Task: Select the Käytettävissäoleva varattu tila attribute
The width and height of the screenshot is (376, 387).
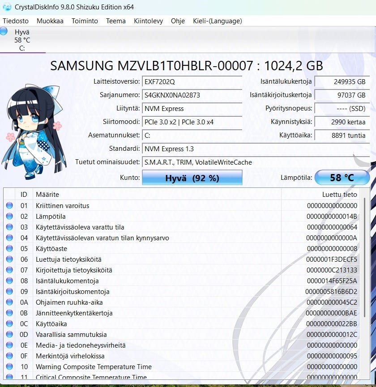Action: (x=80, y=227)
